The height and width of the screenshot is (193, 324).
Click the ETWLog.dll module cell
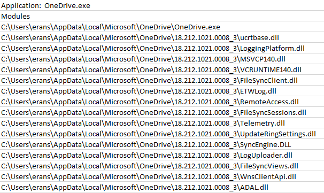[x=162, y=91]
